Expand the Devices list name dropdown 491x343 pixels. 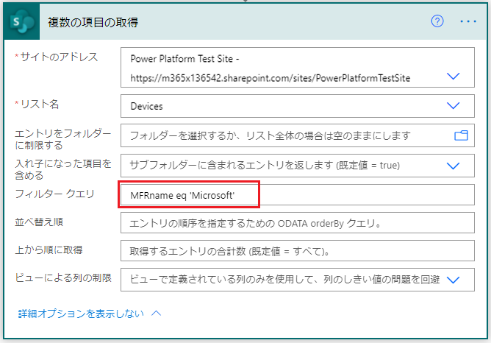[453, 106]
